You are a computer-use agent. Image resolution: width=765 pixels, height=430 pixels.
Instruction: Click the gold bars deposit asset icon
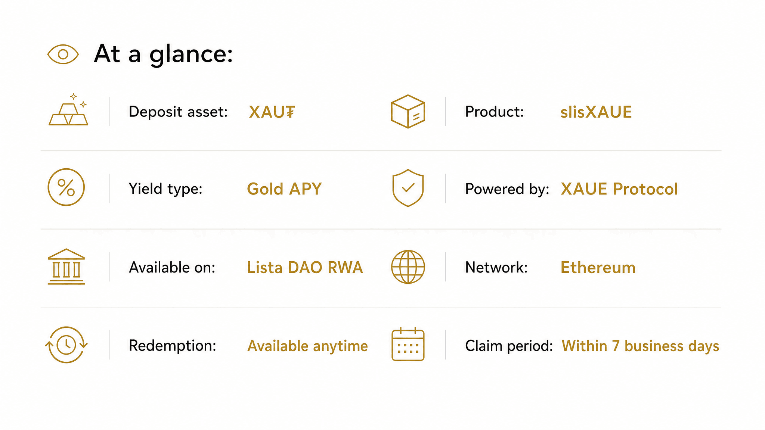pyautogui.click(x=68, y=109)
